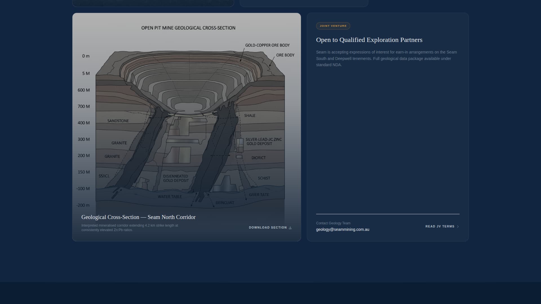
Task: Click the Geological Cross-Section Seam North Corridor title
Action: 138,217
